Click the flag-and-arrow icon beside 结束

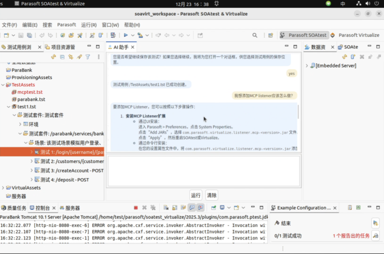point(375,223)
